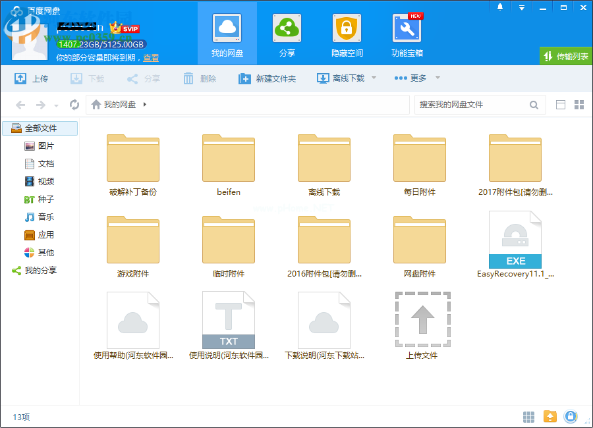Click the user avatar picture
This screenshot has height=428, width=593.
30,42
